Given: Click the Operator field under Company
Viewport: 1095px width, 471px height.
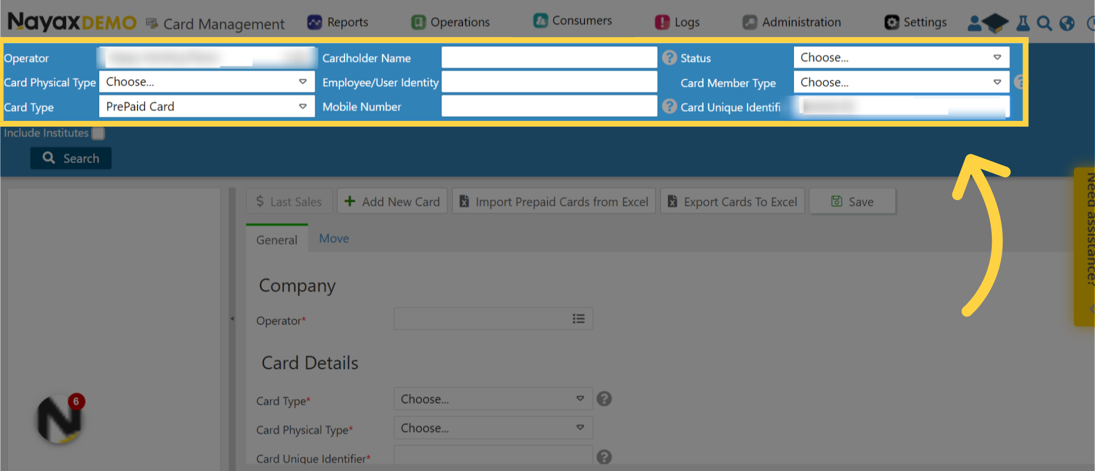Looking at the screenshot, I should click(493, 319).
